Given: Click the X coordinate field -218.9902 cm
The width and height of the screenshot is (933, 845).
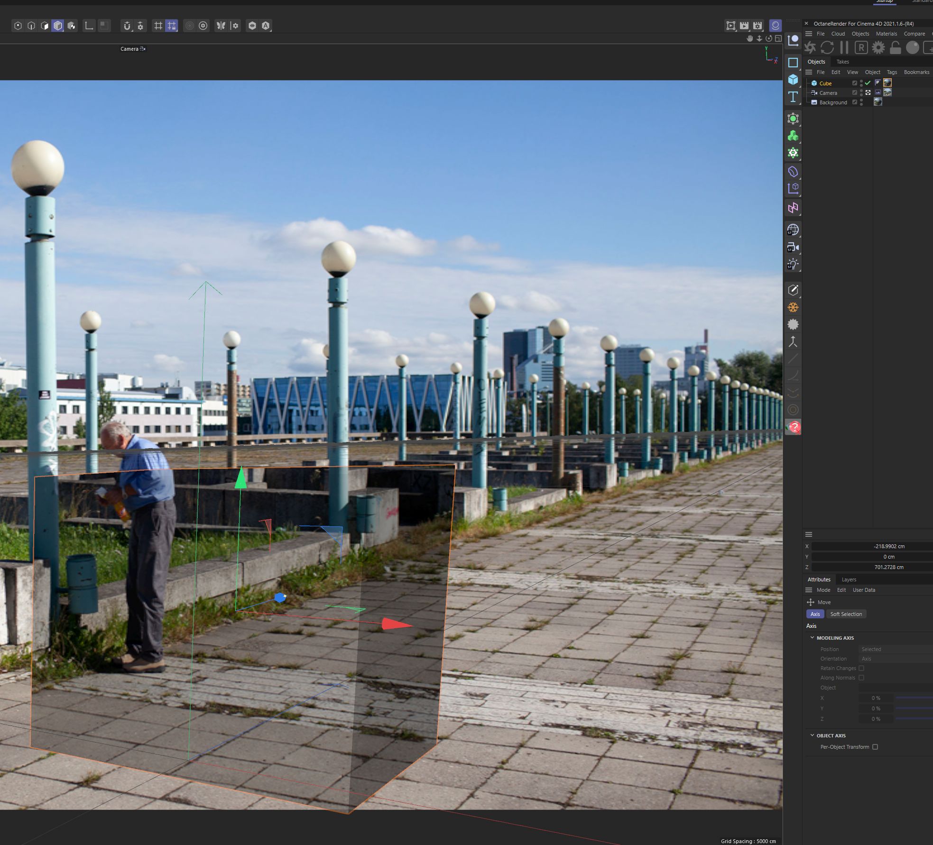Looking at the screenshot, I should 888,546.
